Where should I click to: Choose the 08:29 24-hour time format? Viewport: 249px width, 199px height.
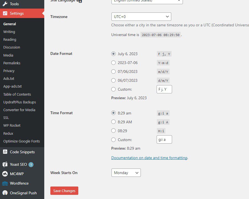tap(113, 131)
